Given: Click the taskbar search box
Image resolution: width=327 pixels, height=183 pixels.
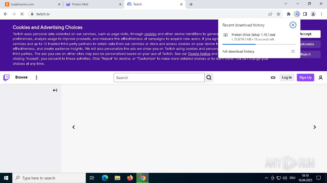Looking at the screenshot, I should coord(49,178).
